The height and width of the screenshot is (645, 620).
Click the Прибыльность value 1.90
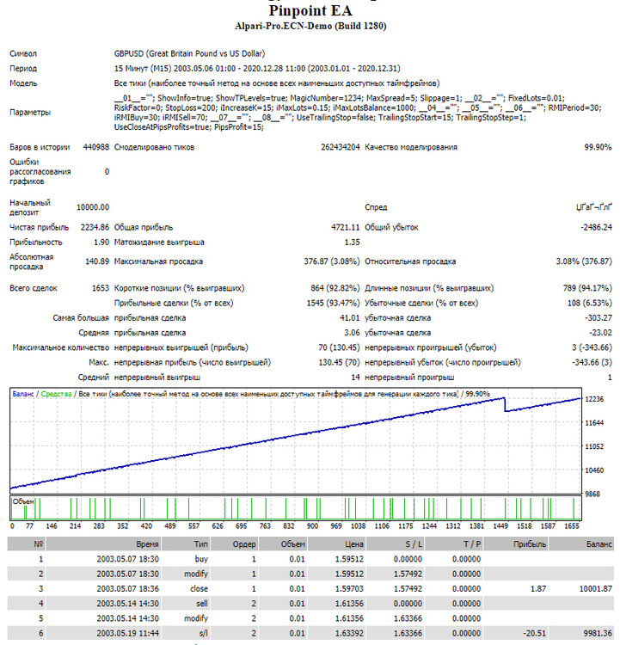tap(101, 243)
